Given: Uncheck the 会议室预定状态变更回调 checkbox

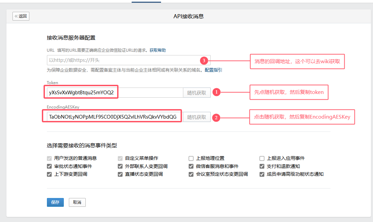Looking at the screenshot, I should click(x=191, y=174).
